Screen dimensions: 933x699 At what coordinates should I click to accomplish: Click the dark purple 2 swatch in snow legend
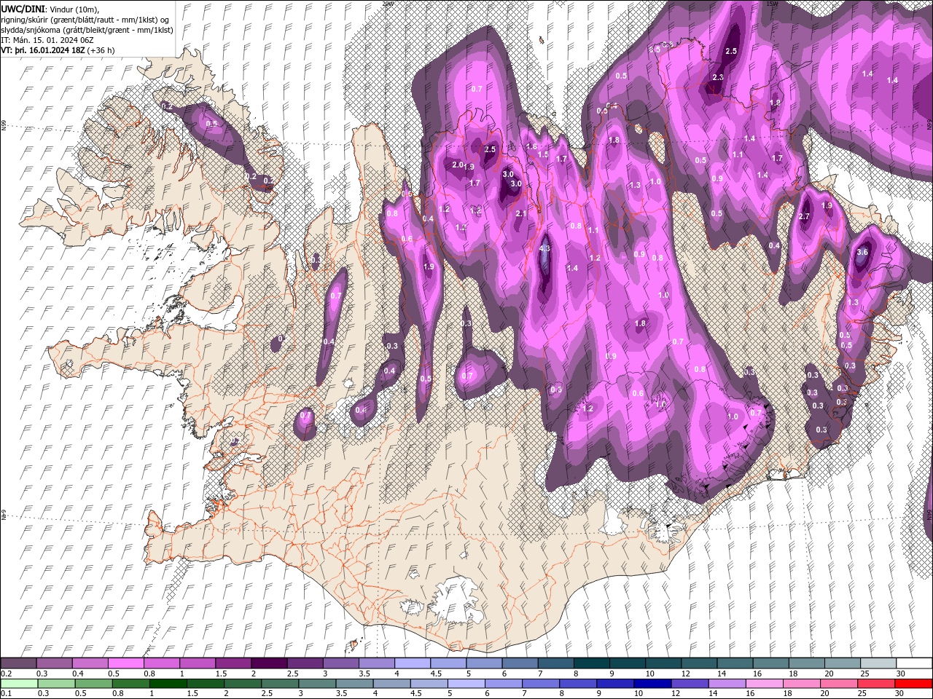tap(269, 663)
